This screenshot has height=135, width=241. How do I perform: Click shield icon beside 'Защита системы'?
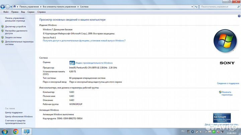pyautogui.click(x=2, y=37)
